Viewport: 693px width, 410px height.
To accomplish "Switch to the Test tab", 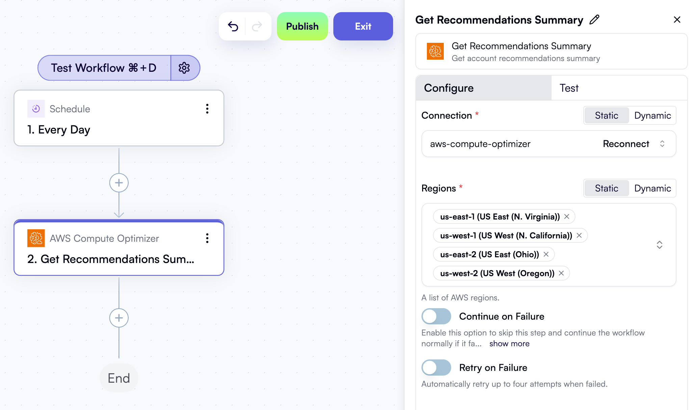I will 569,88.
